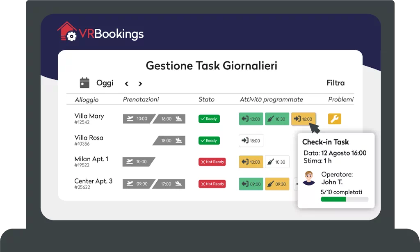Click the VRBookings logo
Screen dimensions: 420x252
100,33
